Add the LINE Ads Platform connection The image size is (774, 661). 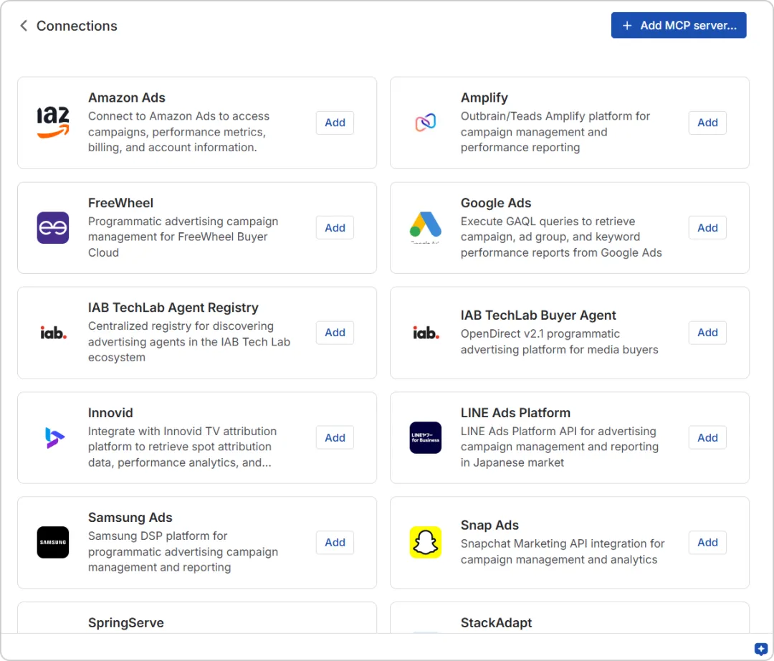707,438
